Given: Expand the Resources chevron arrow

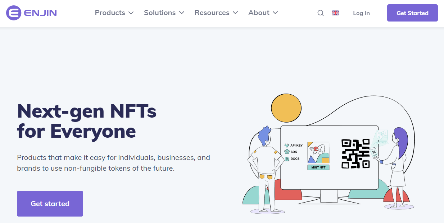Looking at the screenshot, I should (235, 13).
